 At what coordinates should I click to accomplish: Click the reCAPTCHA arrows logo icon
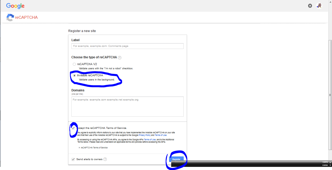10,17
